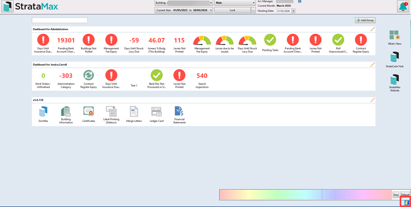Open the Management Fee Expiry gauge
Image resolution: width=411 pixels, height=207 pixels.
pos(202,44)
